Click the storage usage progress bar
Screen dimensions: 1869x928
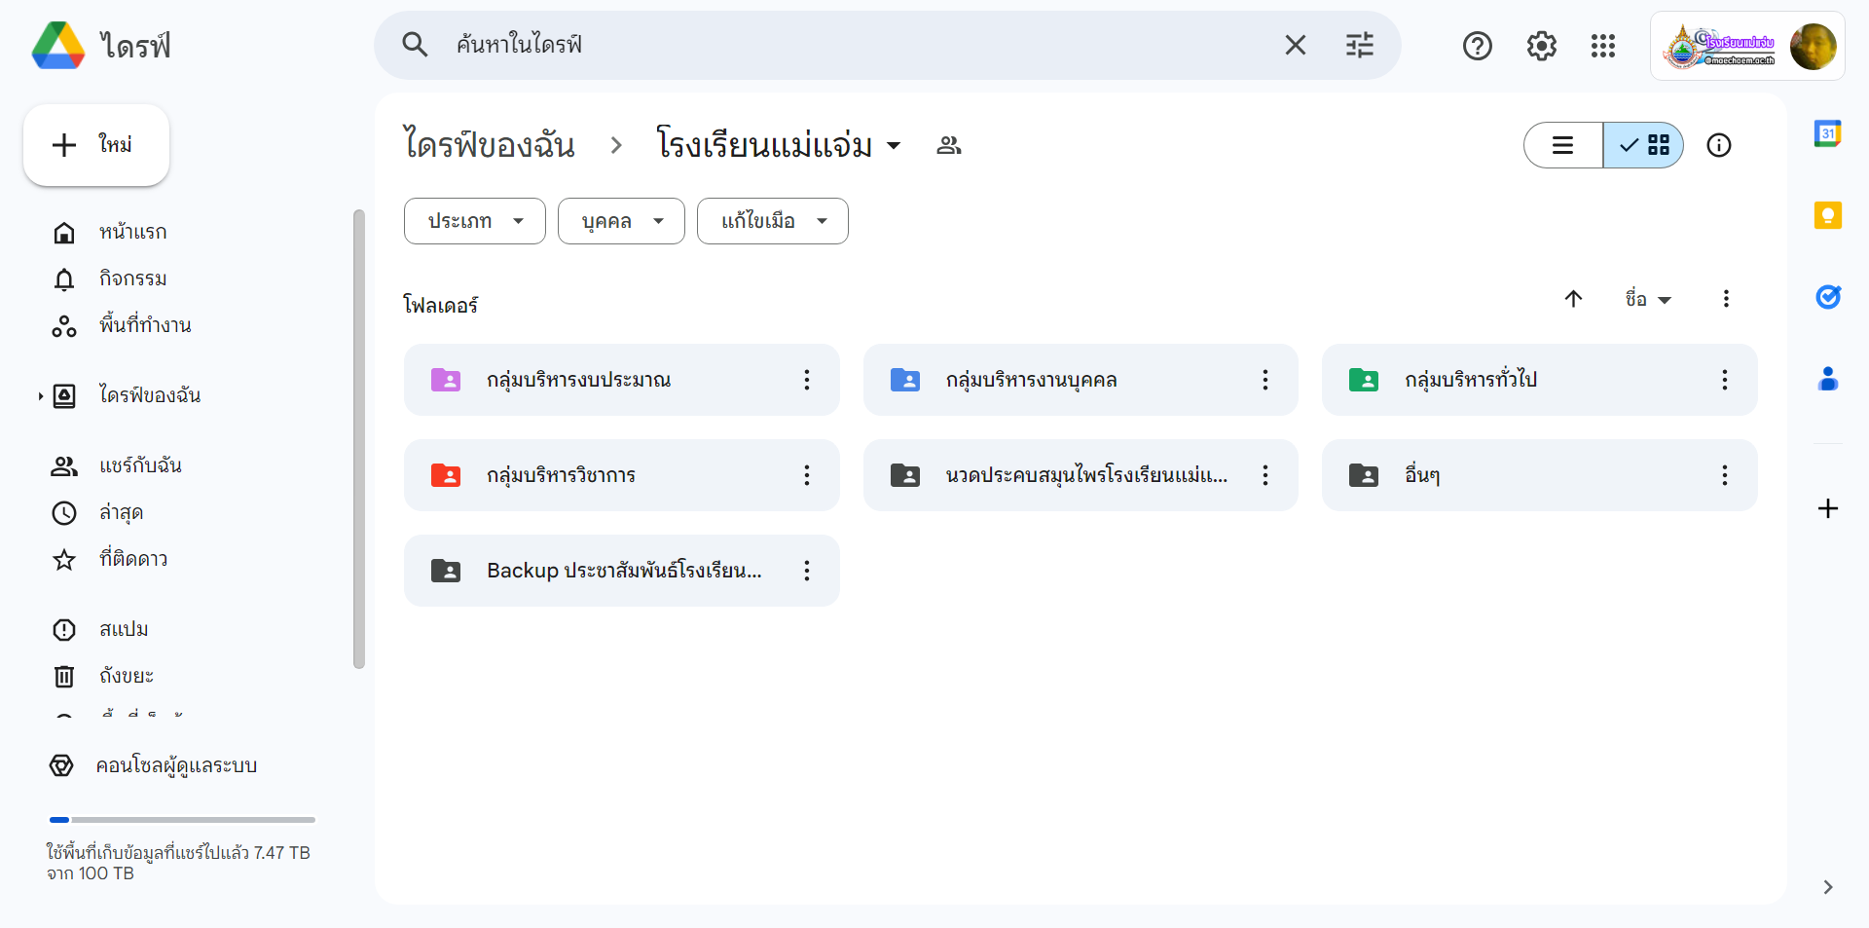(182, 820)
